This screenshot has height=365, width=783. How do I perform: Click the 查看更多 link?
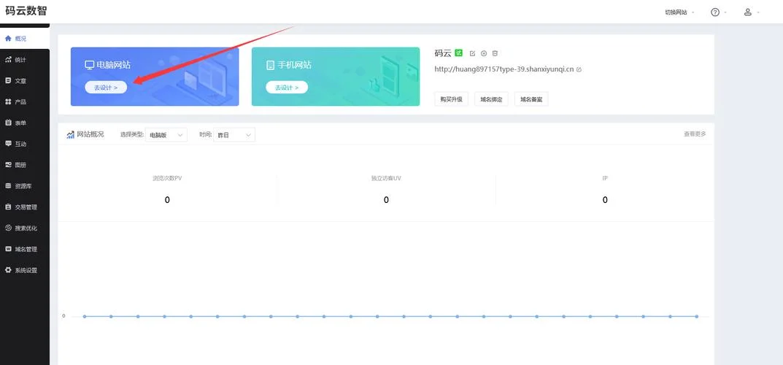[x=695, y=134]
